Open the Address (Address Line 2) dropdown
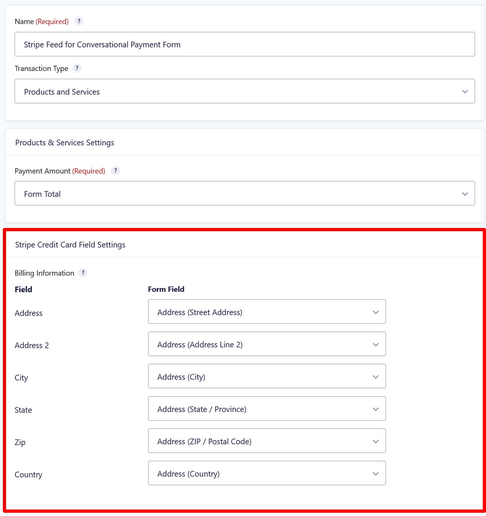 click(x=267, y=344)
